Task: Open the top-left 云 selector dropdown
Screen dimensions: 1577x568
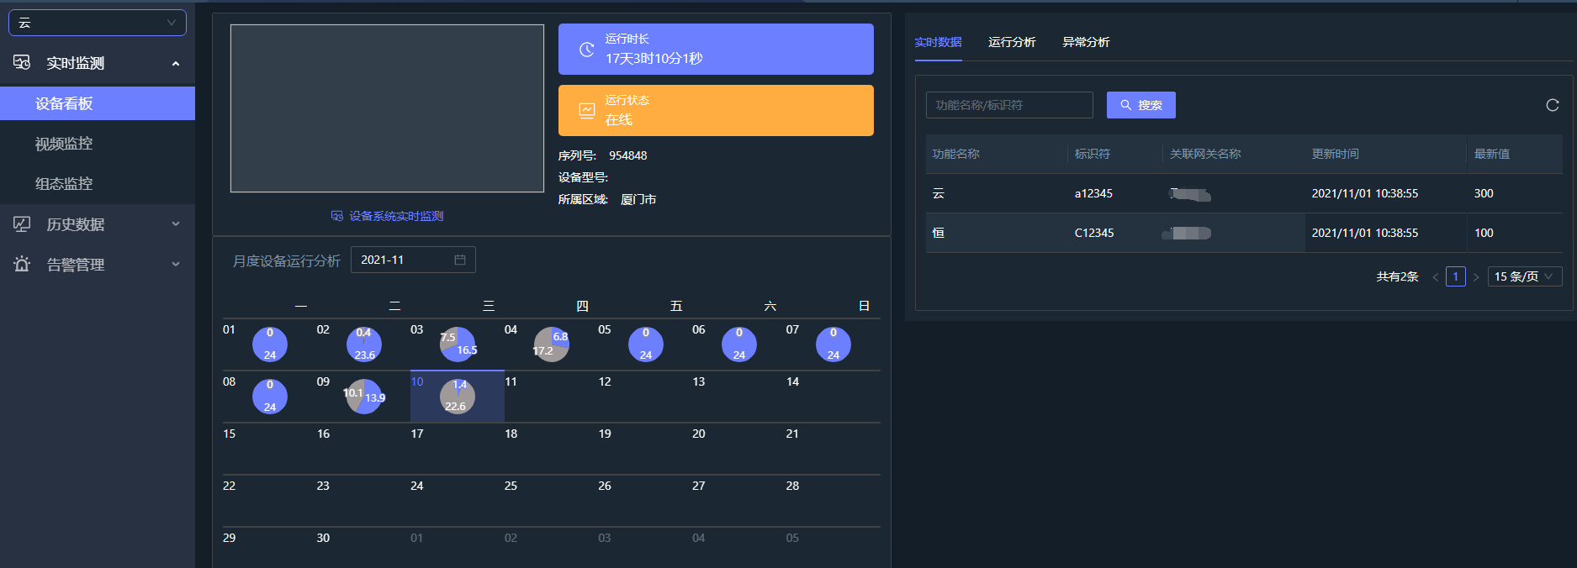Action: [x=98, y=23]
